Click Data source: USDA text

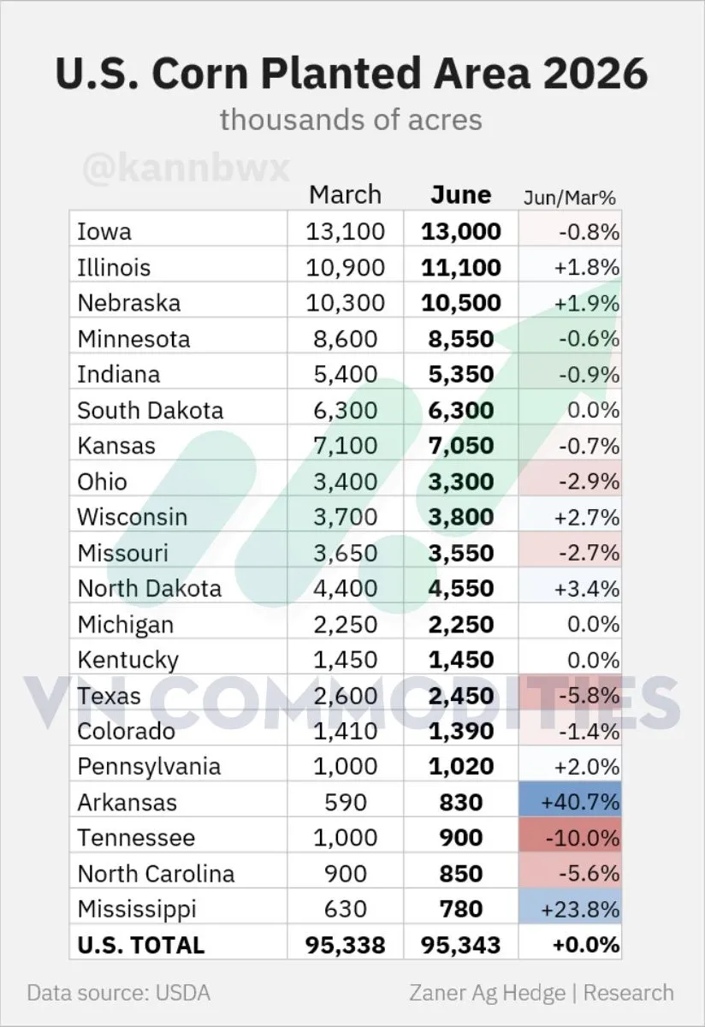pyautogui.click(x=118, y=994)
